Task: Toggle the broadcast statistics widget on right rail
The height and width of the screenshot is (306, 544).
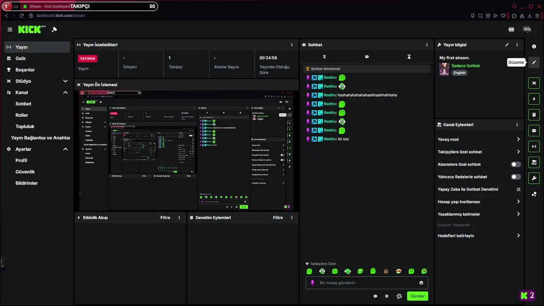Action: tap(534, 147)
